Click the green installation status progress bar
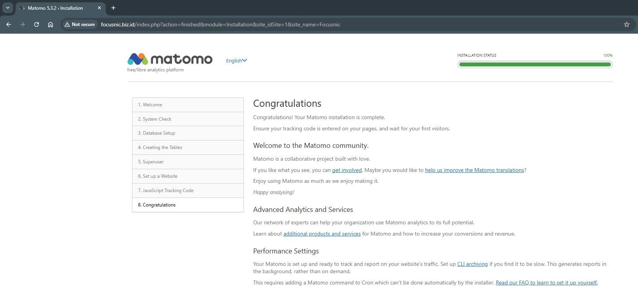Image resolution: width=638 pixels, height=293 pixels. [x=535, y=64]
